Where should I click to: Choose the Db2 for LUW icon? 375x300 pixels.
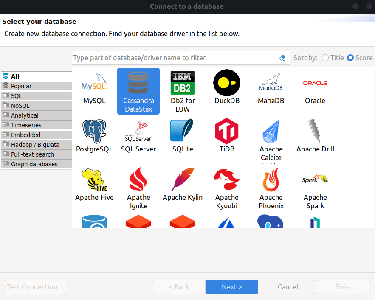[x=182, y=83]
